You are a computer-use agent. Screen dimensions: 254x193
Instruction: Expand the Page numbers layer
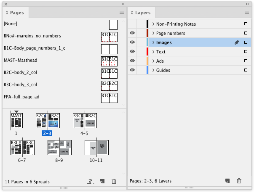point(153,33)
